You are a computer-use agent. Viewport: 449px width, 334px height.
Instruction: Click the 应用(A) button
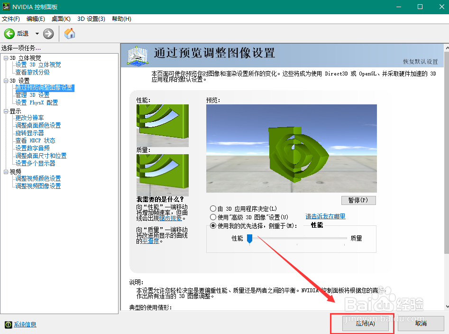click(x=366, y=324)
